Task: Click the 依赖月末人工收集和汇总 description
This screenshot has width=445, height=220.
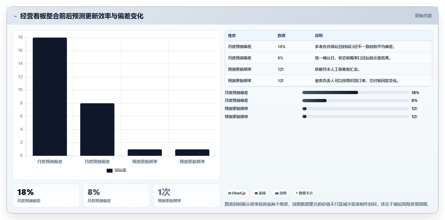Action: 337,69
